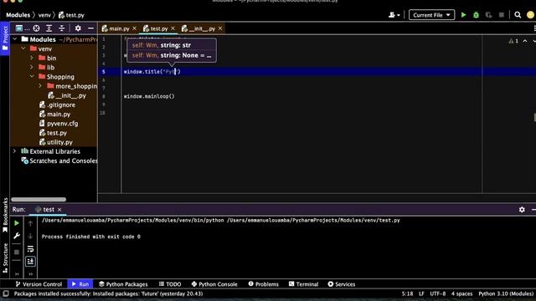Toggle soft-wrap in Run console

click(x=30, y=249)
